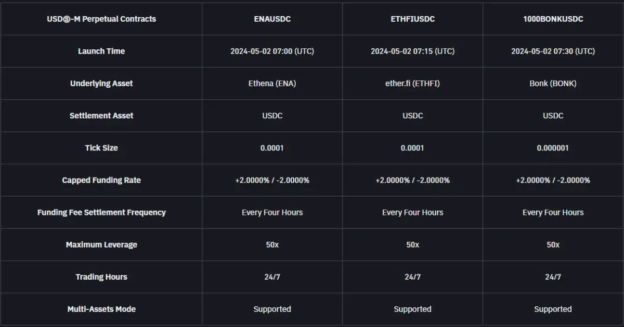Click the Multi-Assets Mode row label
This screenshot has width=624, height=327.
101,309
